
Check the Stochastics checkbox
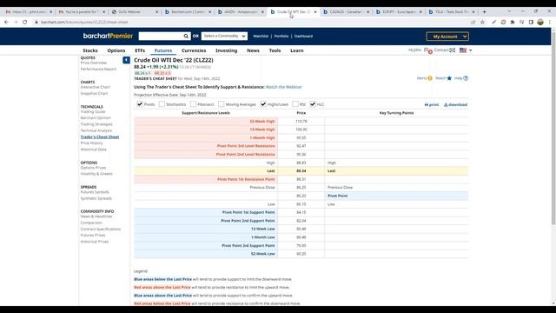(x=162, y=104)
